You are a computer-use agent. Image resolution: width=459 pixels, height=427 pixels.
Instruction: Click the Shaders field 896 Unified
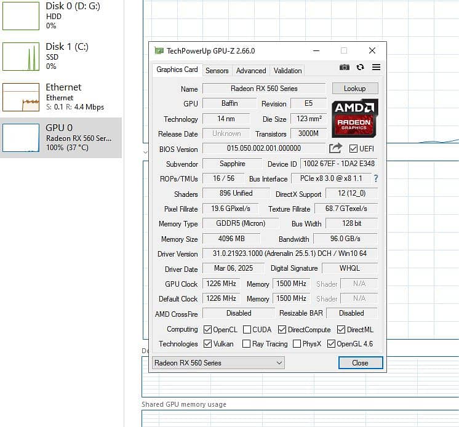(x=236, y=193)
